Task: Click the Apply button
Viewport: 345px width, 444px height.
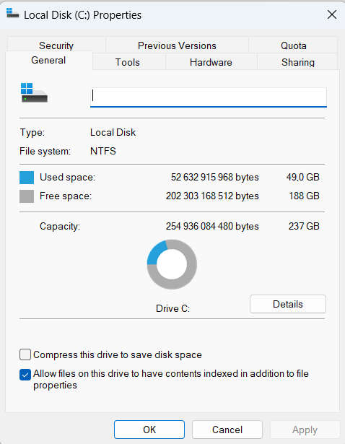Action: (305, 430)
